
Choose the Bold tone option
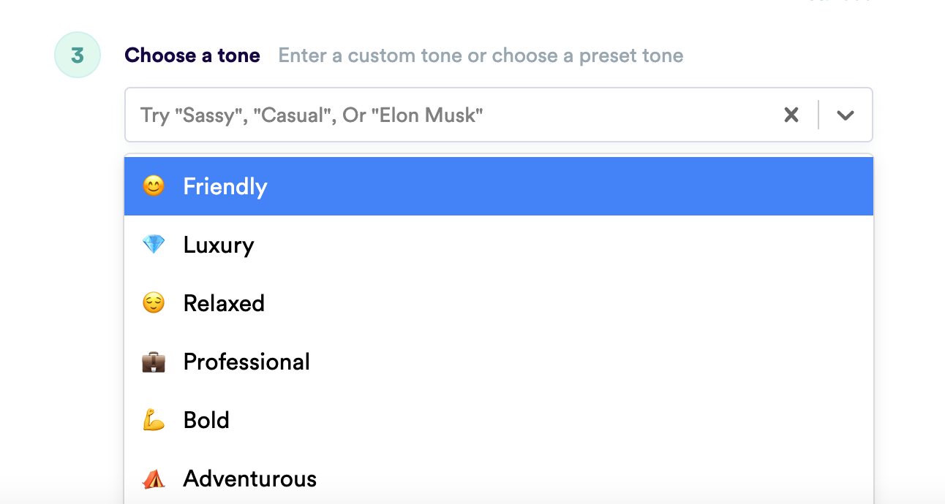click(x=206, y=420)
